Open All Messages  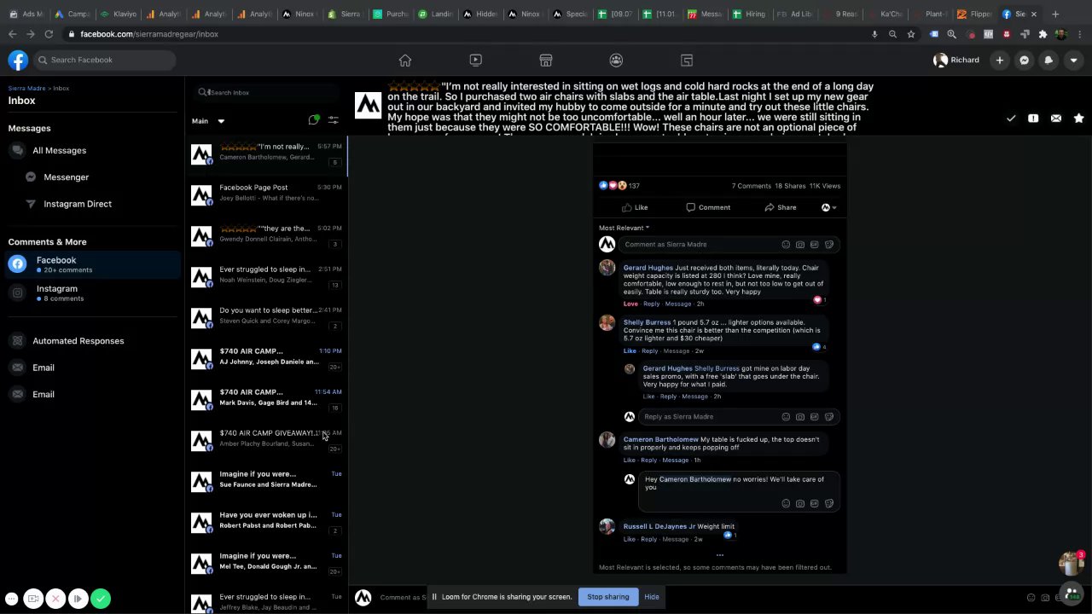tap(60, 150)
